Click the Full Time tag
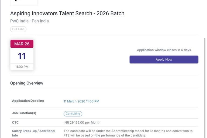This screenshot has width=207, height=138. click(x=18, y=29)
